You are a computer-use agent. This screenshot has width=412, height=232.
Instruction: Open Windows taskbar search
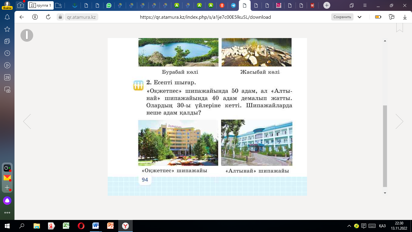[x=22, y=226]
